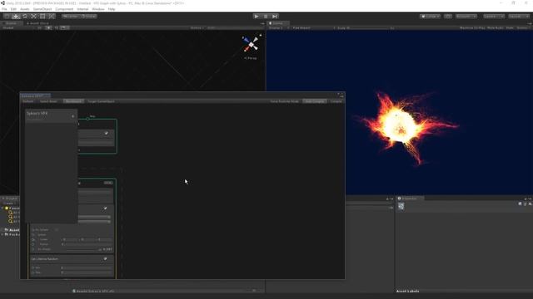Open the Display 1 dropdown in Game view
533x299 pixels.
(278, 27)
